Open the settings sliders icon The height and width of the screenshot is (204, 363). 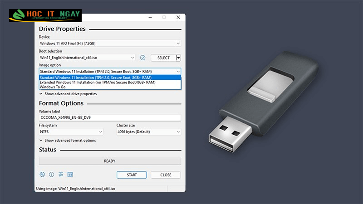point(61,175)
